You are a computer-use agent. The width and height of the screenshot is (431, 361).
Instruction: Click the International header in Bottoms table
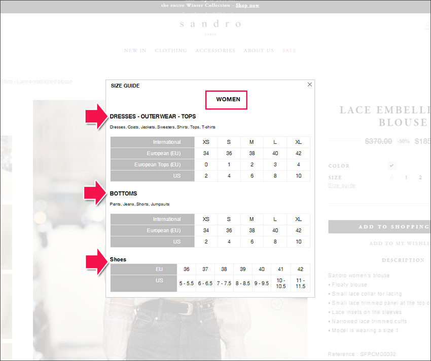152,219
